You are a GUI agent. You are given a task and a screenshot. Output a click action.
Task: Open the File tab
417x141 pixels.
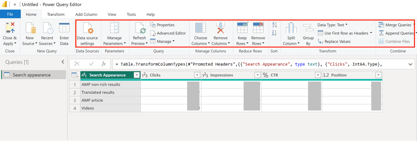click(x=10, y=14)
